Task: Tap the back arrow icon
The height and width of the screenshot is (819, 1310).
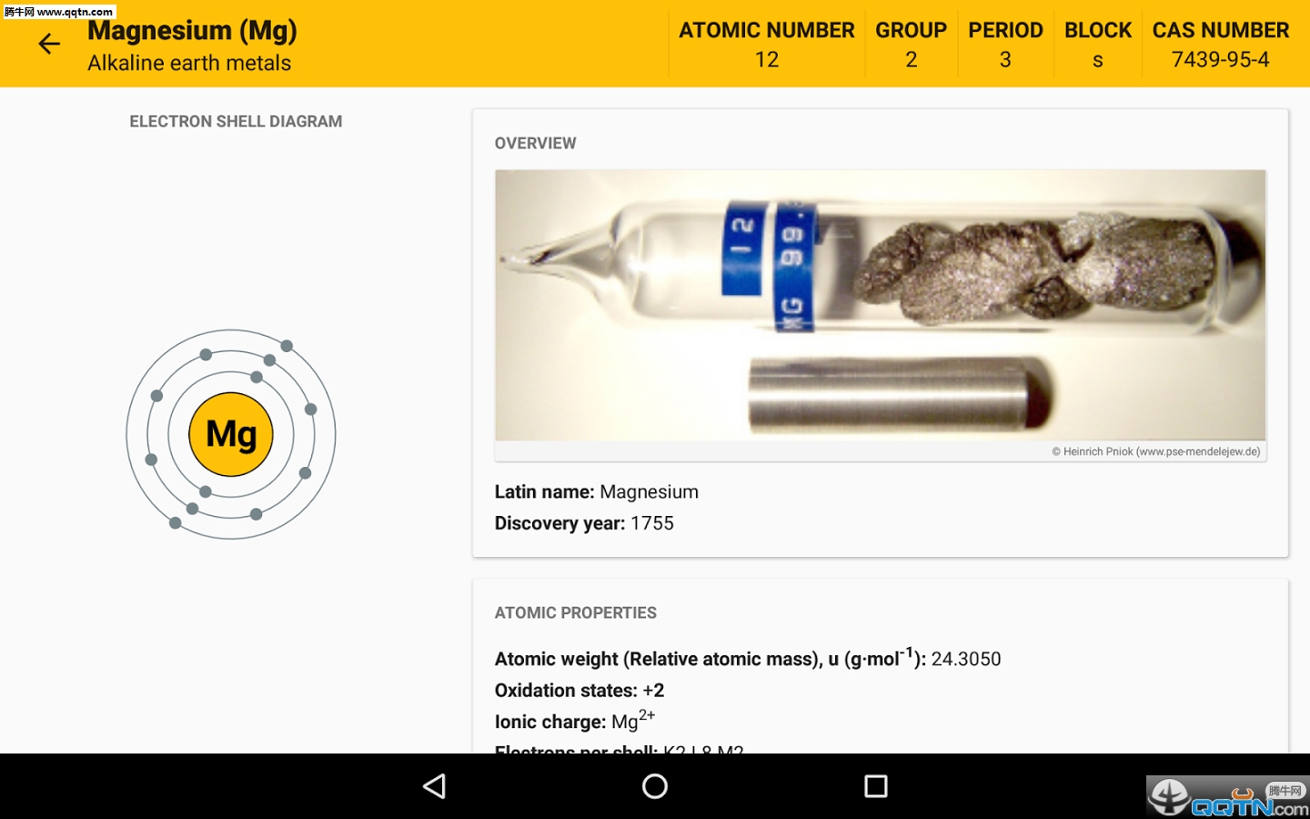Action: (49, 44)
